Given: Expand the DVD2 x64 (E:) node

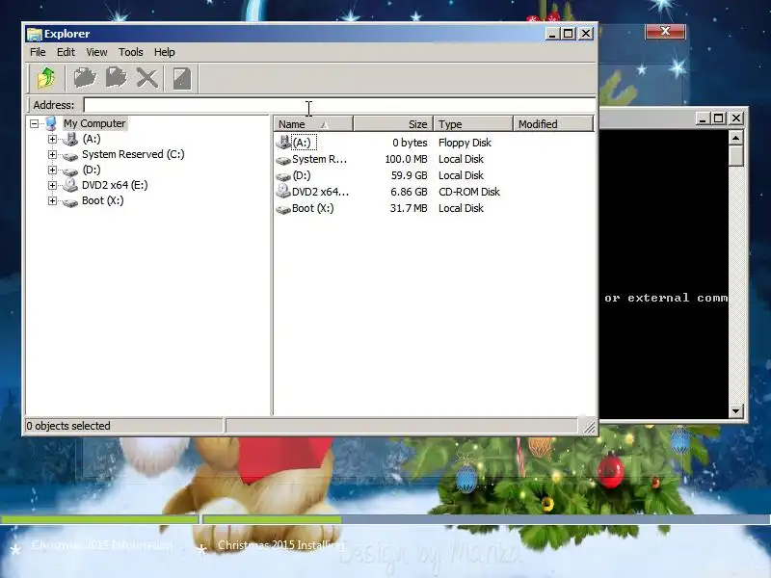Looking at the screenshot, I should coord(52,185).
